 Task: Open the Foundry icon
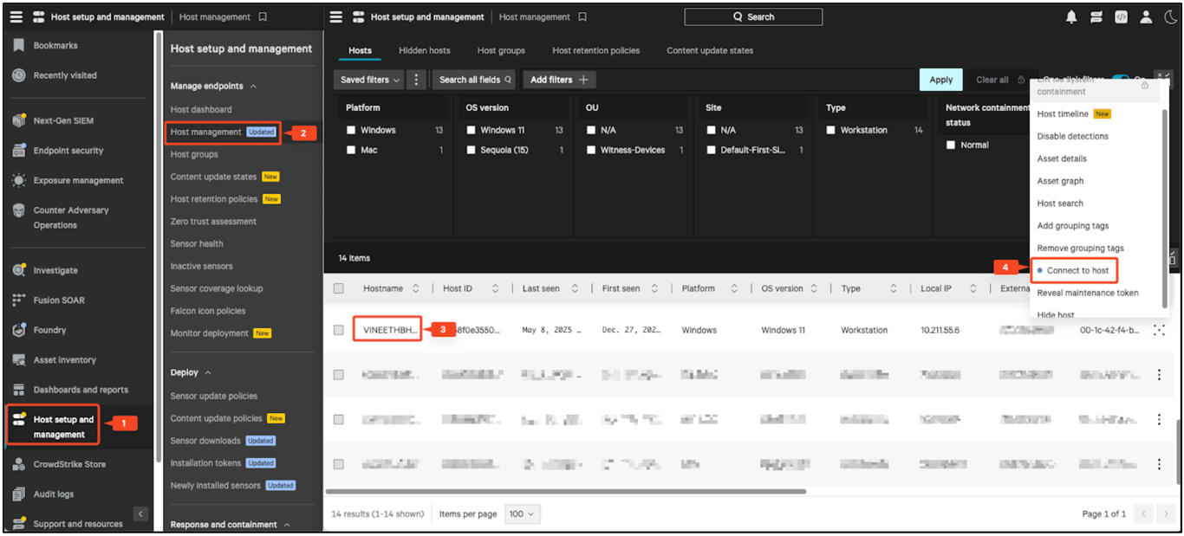pos(19,330)
